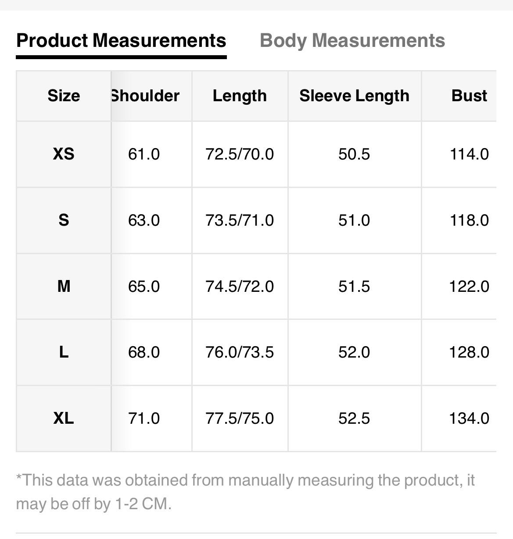Viewport: 513px width, 539px height.
Task: Click the manual measurement disclaimer note
Action: click(x=245, y=492)
